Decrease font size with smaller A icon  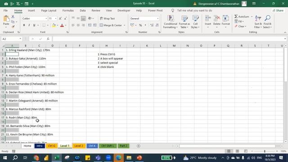click(x=65, y=18)
